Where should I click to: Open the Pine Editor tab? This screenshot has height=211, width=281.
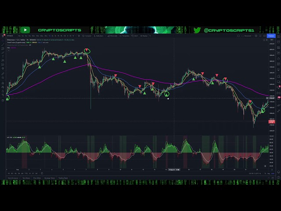point(37,178)
